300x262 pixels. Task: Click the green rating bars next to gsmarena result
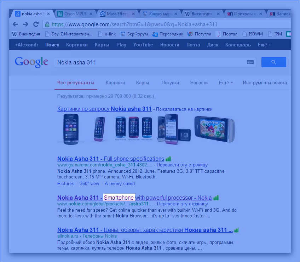coord(168,159)
